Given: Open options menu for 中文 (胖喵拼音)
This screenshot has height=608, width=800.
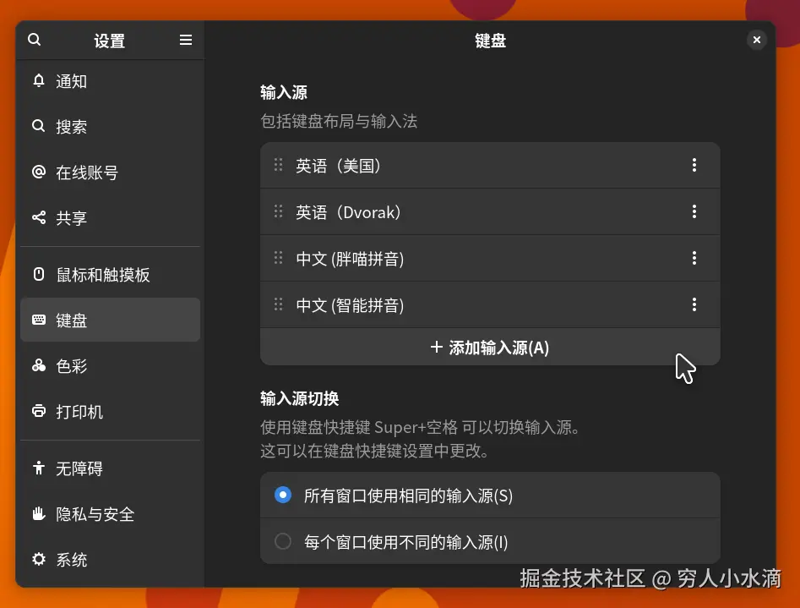Looking at the screenshot, I should (x=694, y=258).
